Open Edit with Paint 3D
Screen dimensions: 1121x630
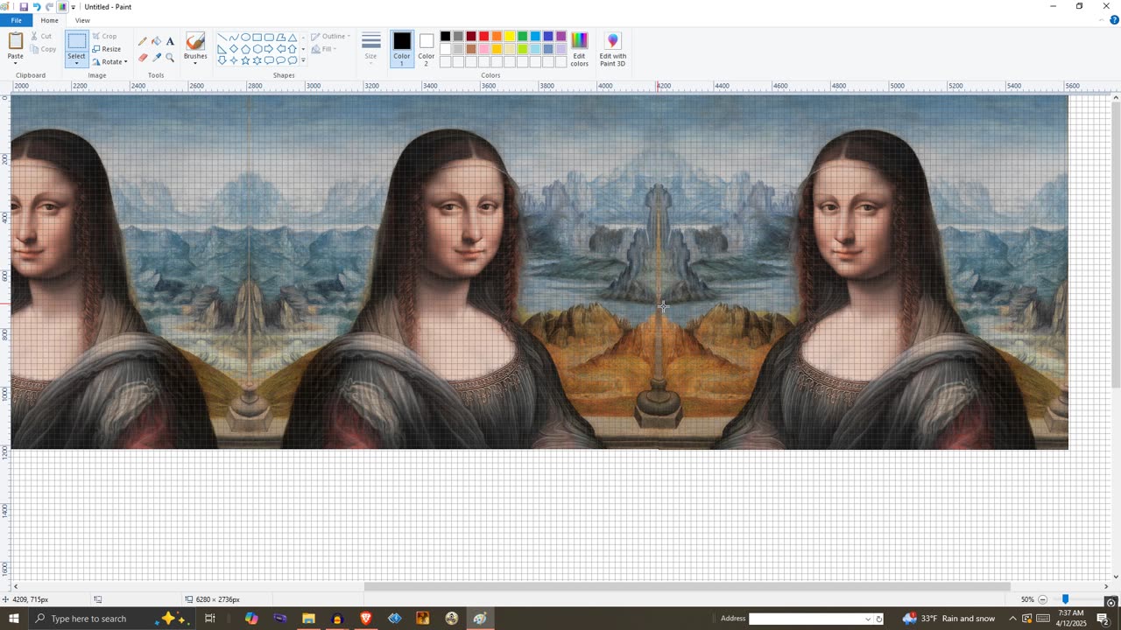[x=612, y=50]
